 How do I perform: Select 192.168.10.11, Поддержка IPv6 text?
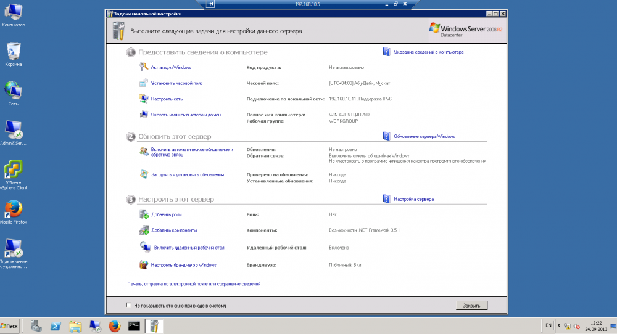click(x=360, y=99)
